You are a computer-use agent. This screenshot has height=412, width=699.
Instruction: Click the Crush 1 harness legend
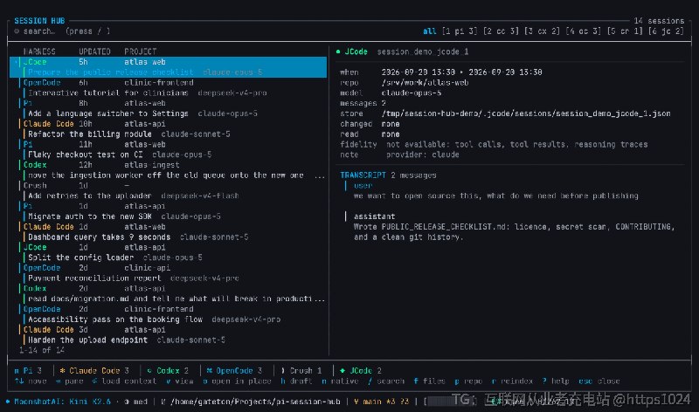coord(301,371)
